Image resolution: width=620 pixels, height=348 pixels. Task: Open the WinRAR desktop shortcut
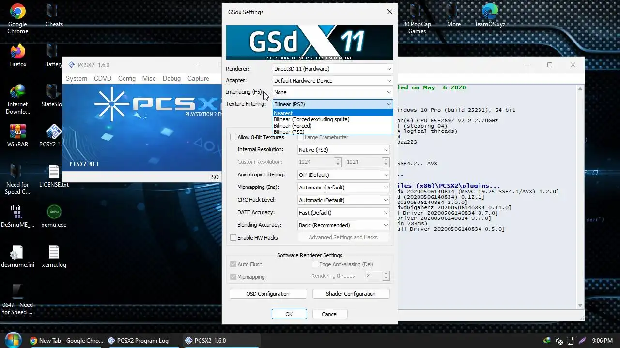point(17,136)
